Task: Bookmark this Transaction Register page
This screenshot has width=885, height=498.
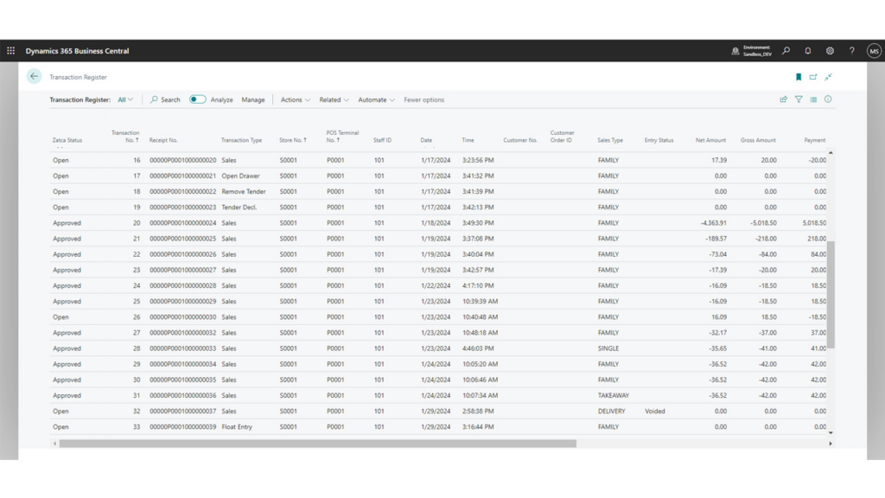Action: pos(798,77)
